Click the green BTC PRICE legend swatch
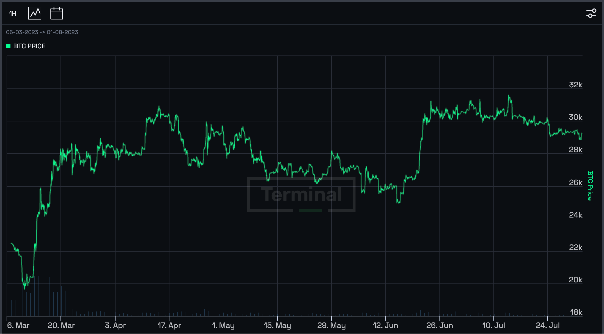The image size is (604, 334). pos(8,46)
